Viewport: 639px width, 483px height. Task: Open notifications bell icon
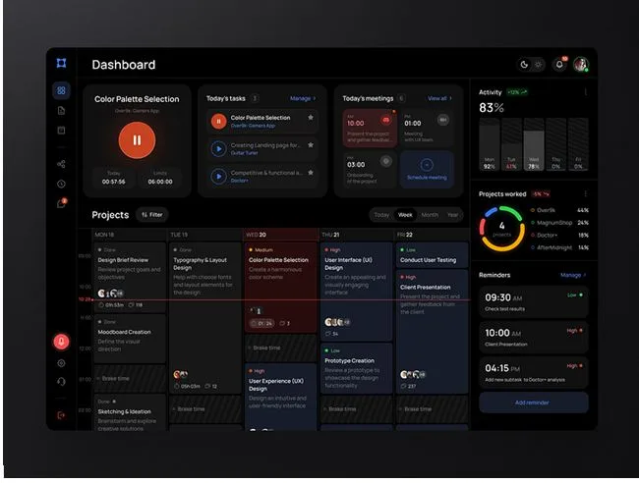(x=559, y=65)
